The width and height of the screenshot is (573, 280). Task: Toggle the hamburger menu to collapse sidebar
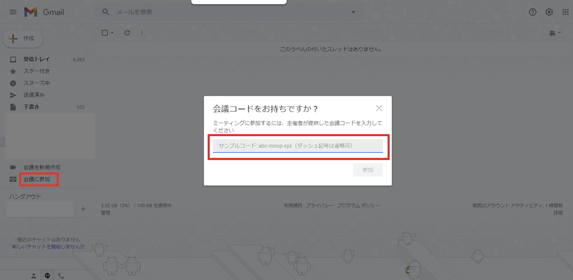click(x=13, y=12)
